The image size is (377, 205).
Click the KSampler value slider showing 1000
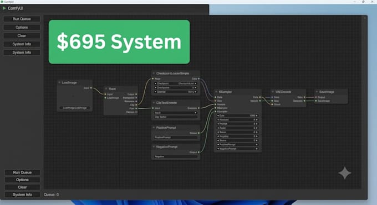point(237,115)
